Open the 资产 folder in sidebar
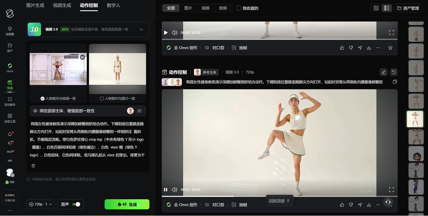 [x=10, y=48]
